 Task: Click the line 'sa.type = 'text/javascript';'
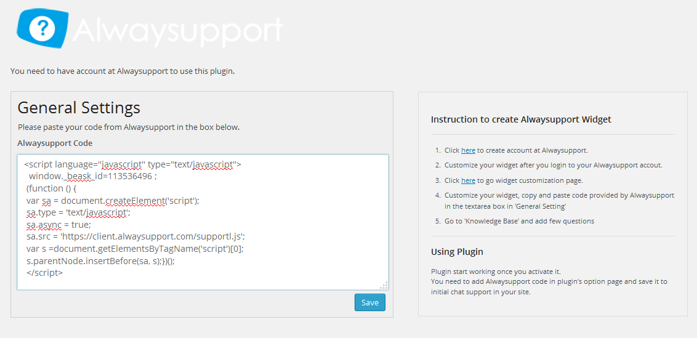click(78, 212)
